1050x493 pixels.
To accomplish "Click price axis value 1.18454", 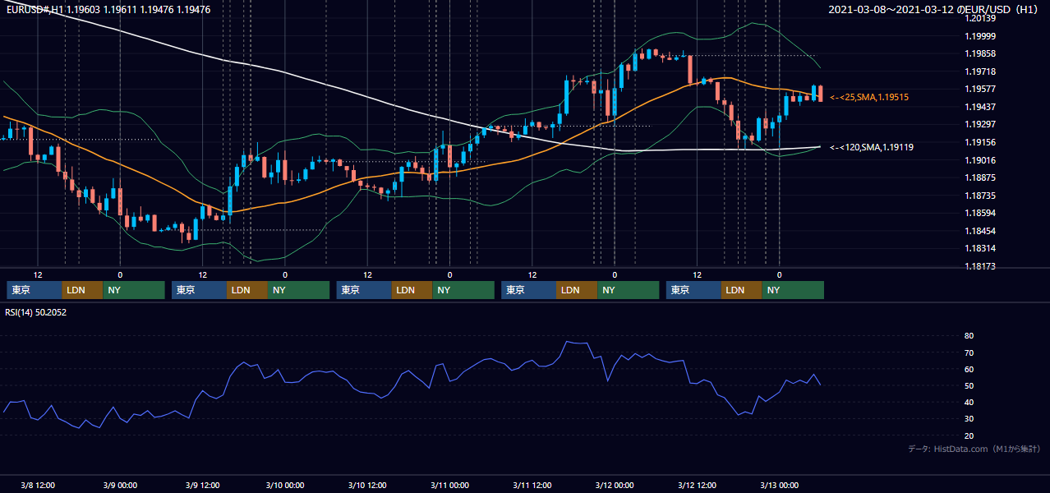I will [980, 231].
